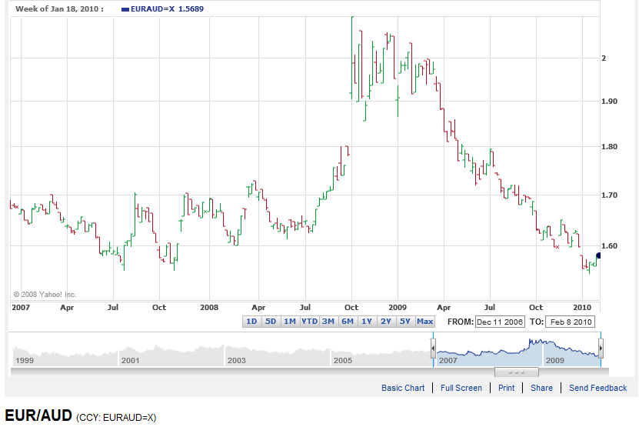Screen dimensions: 639x427
Task: Click the 2007 label in overview selection
Action: coord(448,361)
